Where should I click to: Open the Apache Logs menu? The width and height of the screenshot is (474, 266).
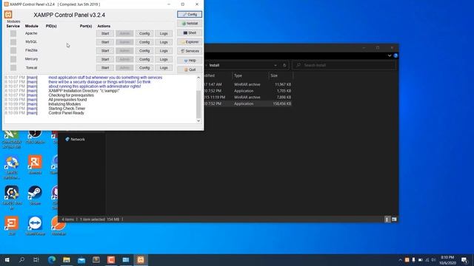164,33
